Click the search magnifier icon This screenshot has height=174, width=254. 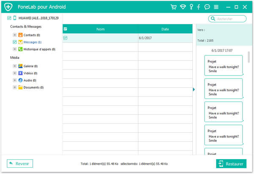coord(213,19)
